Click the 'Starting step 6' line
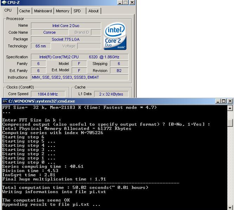This screenshot has width=234, height=210. [x=23, y=137]
